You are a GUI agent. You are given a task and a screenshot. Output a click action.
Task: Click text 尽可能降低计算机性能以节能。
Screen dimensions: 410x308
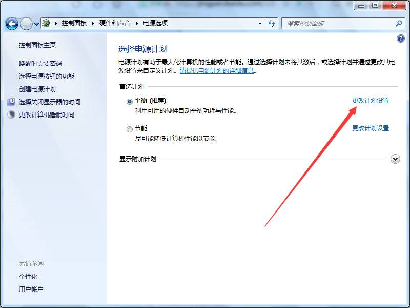[x=177, y=139]
